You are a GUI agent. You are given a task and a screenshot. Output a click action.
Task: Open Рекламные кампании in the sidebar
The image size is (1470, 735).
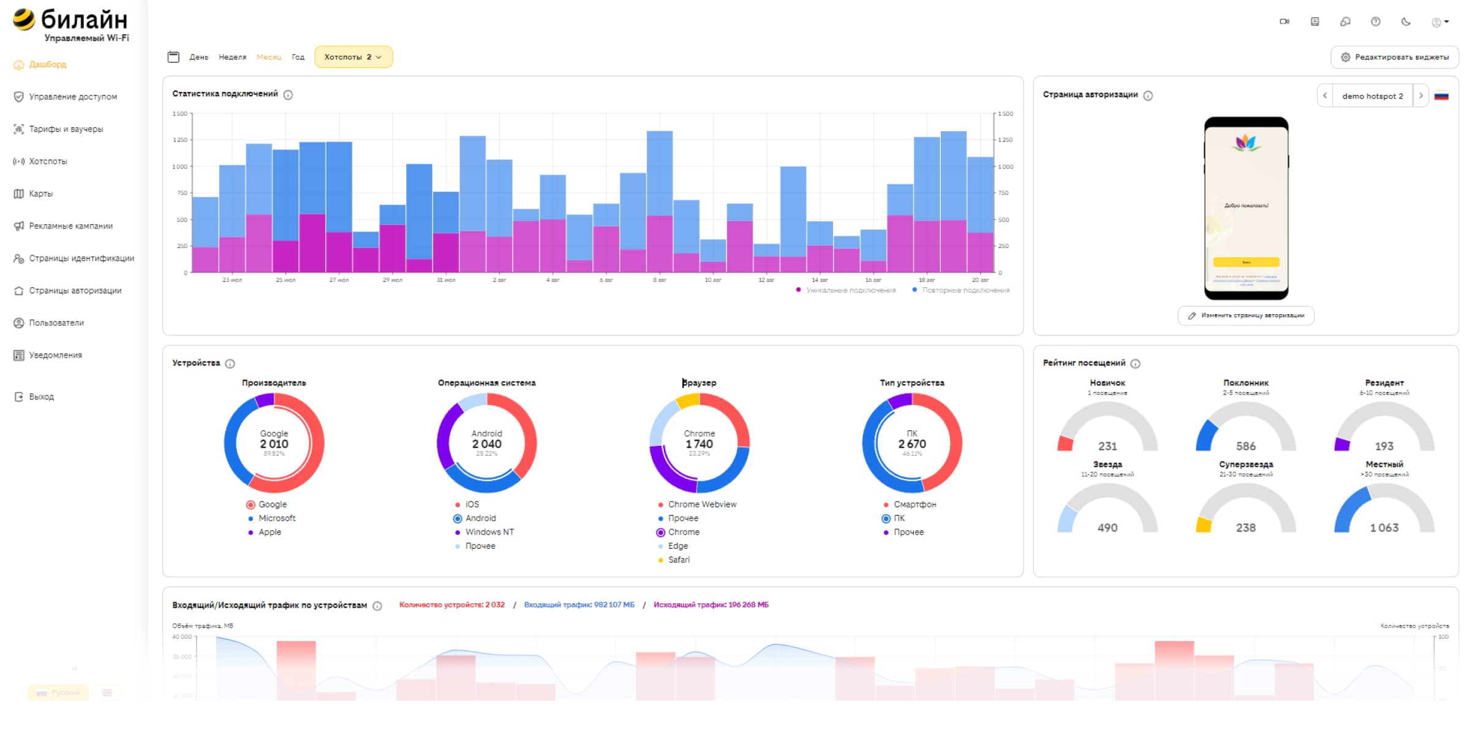coord(63,226)
